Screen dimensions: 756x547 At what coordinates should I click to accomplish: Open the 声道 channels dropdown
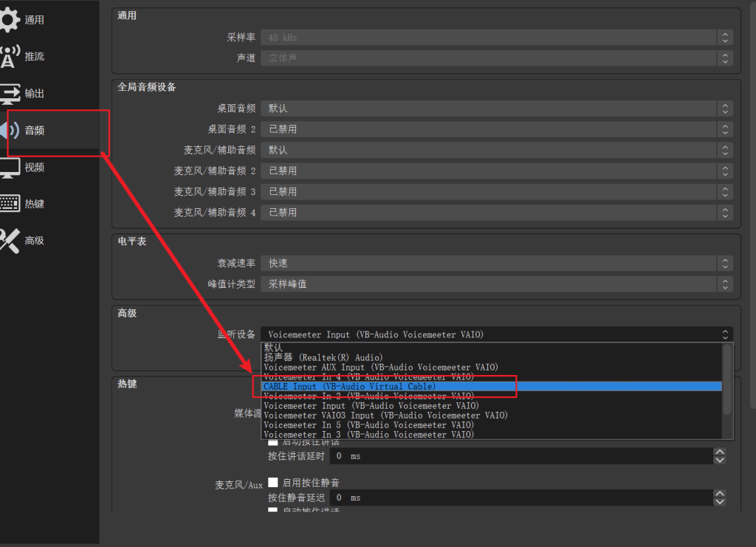tap(497, 58)
